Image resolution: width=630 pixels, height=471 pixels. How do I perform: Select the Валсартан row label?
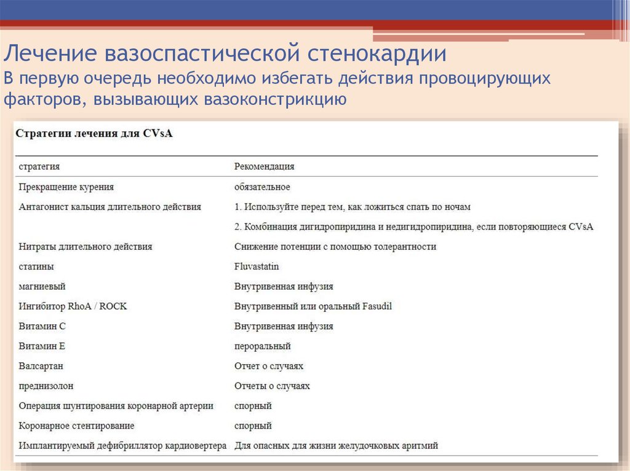pos(41,366)
